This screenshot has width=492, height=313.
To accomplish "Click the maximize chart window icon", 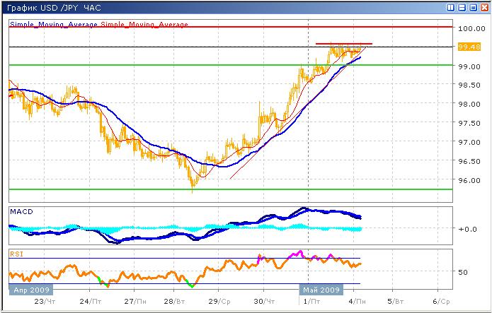I will (472, 8).
